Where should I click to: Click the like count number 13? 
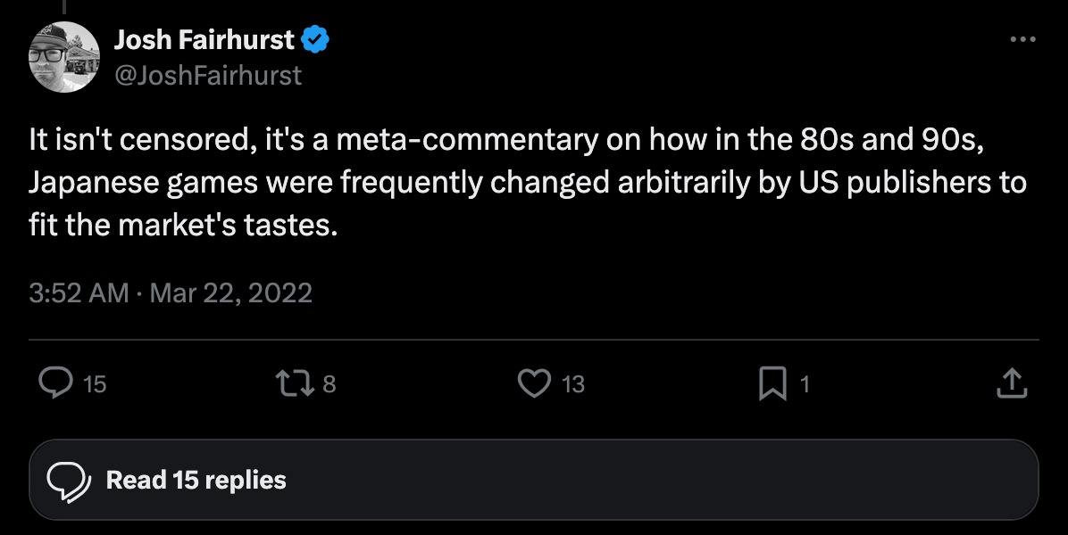572,384
